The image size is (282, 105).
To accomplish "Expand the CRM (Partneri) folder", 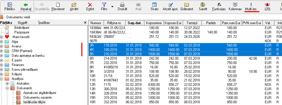I will pos(1,51).
